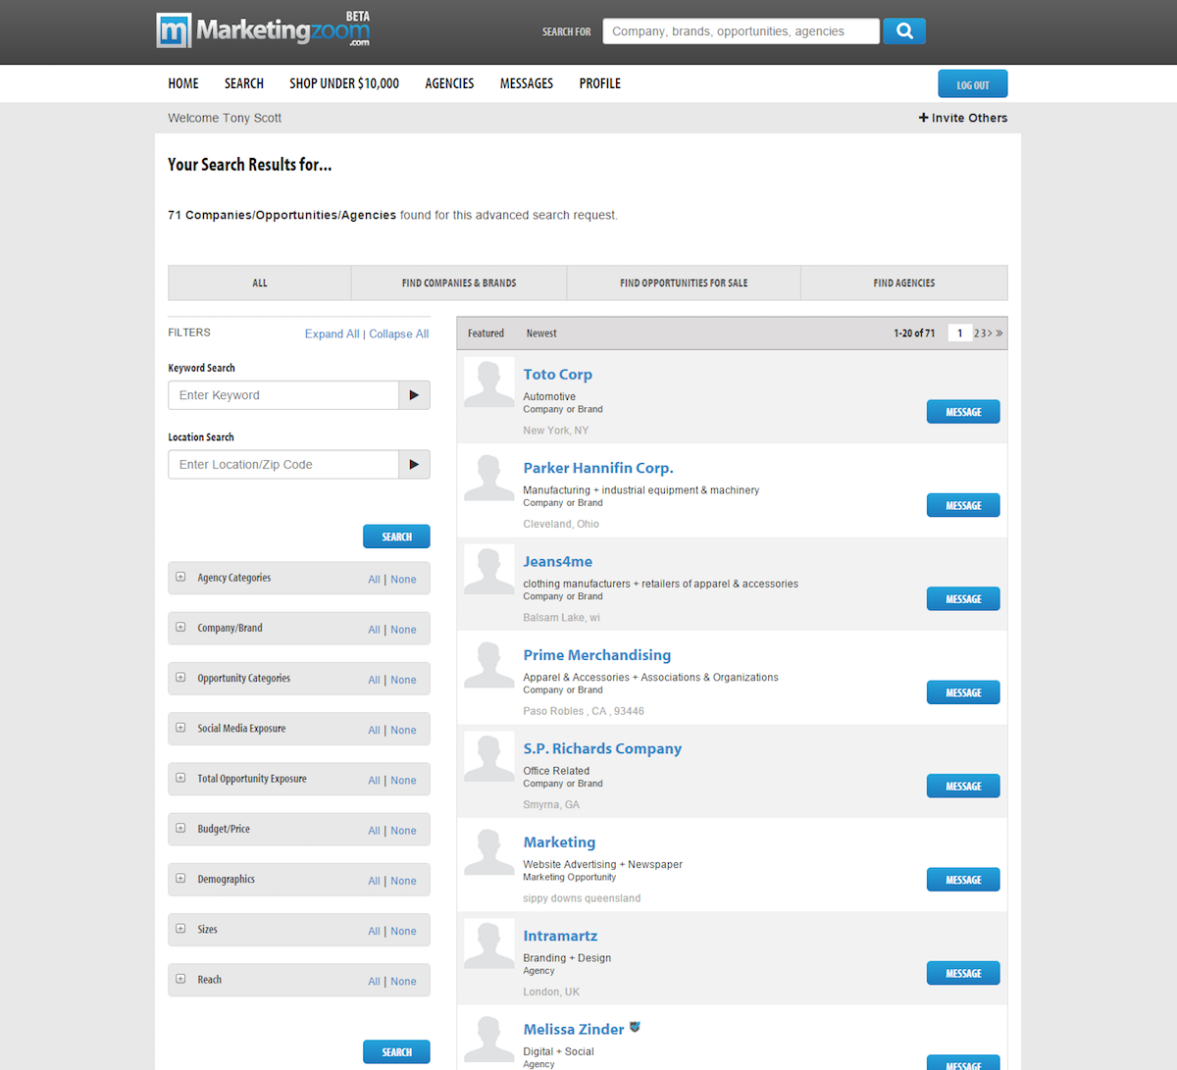The height and width of the screenshot is (1070, 1177).
Task: Click Message button for the Marketing listing
Action: coord(963,880)
